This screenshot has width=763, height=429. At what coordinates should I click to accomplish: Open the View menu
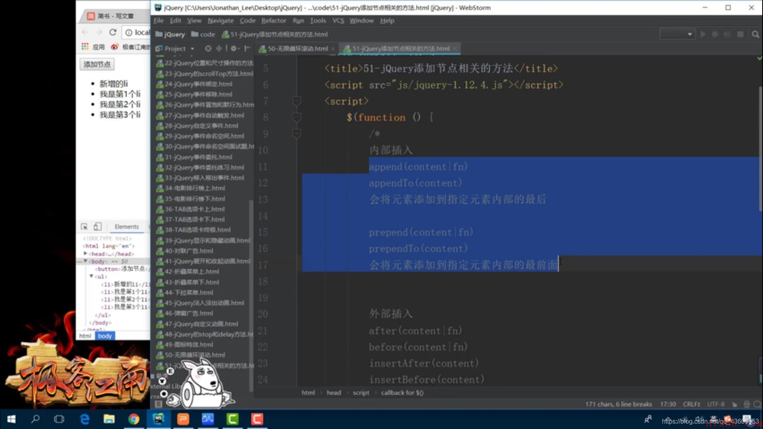pyautogui.click(x=194, y=20)
